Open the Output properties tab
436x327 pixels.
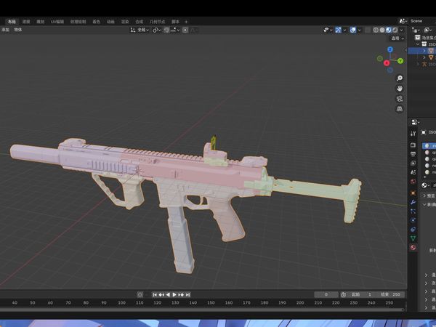[413, 154]
